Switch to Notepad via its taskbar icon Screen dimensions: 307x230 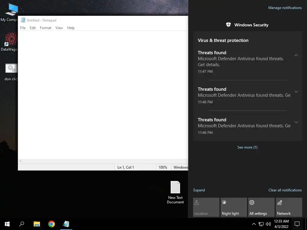point(66,224)
